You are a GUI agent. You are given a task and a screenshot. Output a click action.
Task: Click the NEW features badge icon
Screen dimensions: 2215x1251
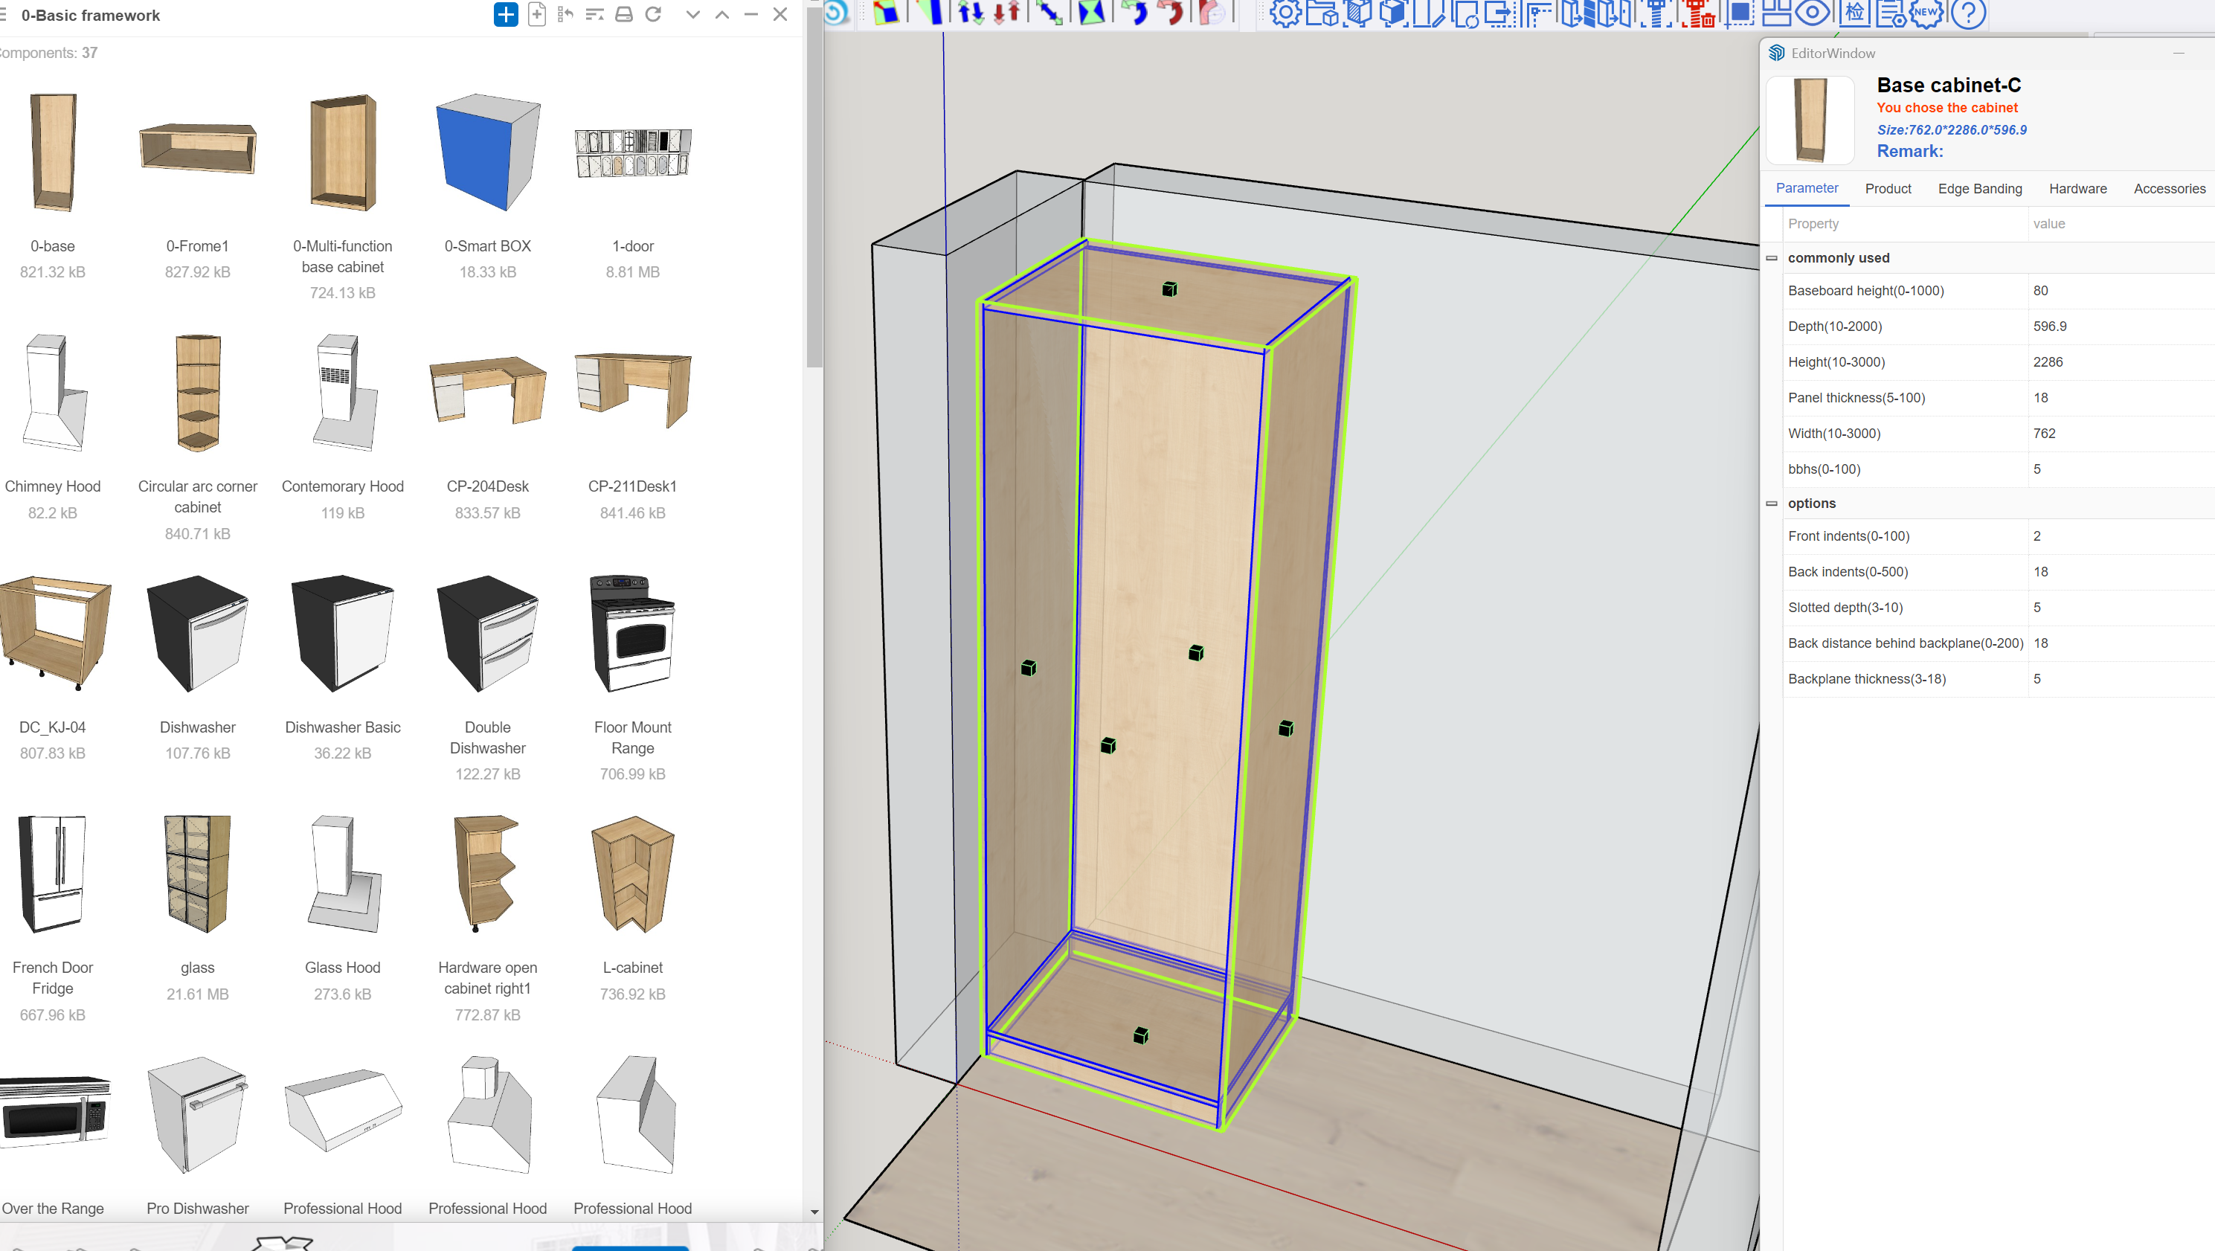pyautogui.click(x=1925, y=13)
